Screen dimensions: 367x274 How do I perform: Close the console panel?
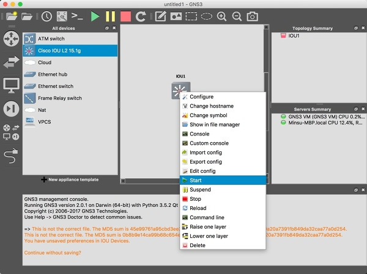363,190
